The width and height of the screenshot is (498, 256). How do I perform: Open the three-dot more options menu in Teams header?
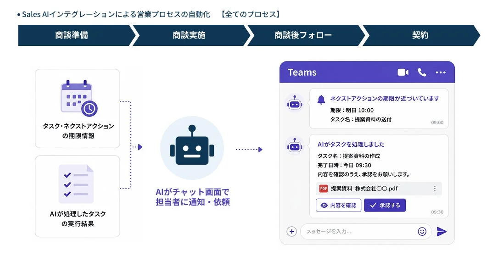[x=441, y=72]
